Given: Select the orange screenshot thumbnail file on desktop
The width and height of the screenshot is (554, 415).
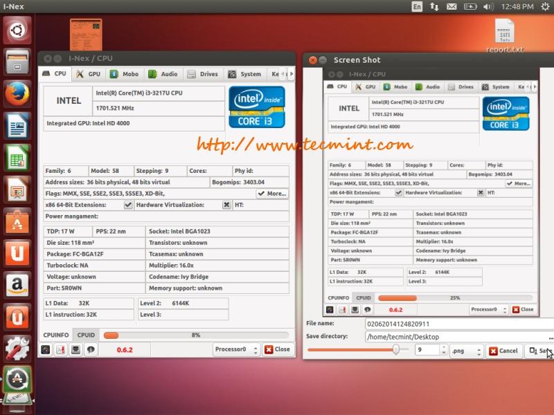Looking at the screenshot, I should pyautogui.click(x=86, y=35).
